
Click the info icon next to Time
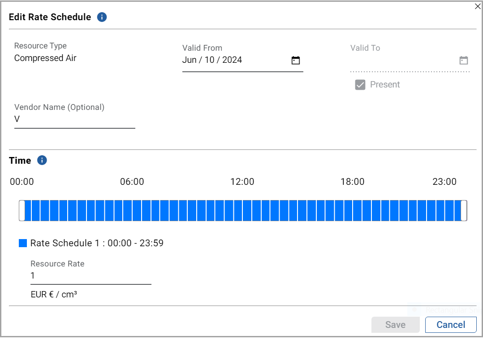click(42, 161)
